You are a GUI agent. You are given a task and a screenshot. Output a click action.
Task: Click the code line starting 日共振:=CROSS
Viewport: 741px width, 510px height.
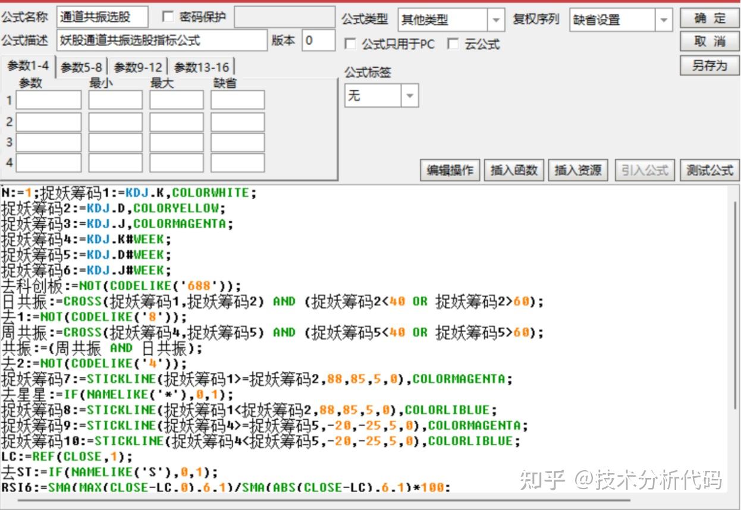pyautogui.click(x=272, y=301)
